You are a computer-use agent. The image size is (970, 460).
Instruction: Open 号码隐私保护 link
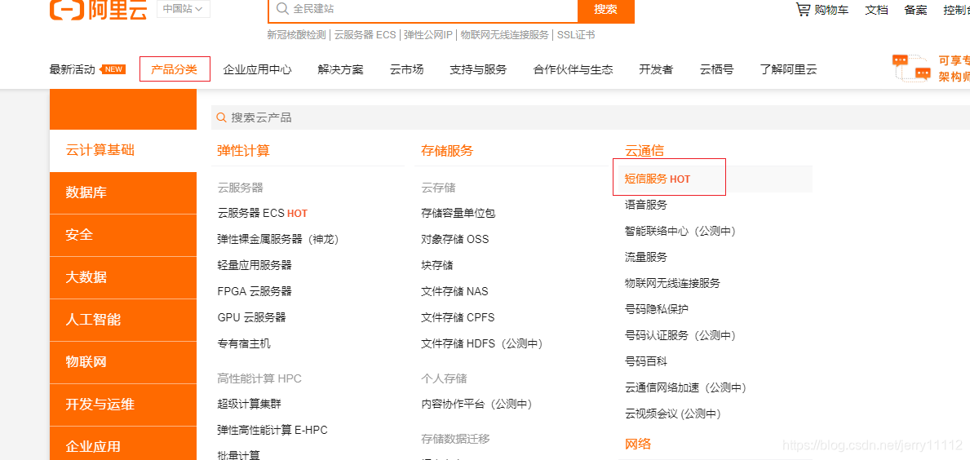(x=657, y=308)
